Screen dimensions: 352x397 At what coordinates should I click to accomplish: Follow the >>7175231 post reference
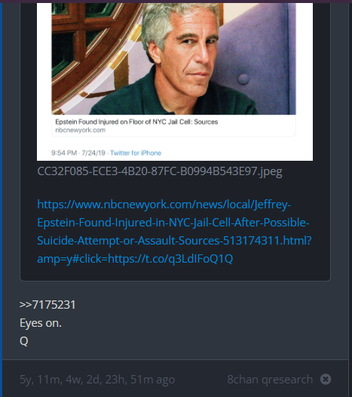tap(47, 305)
